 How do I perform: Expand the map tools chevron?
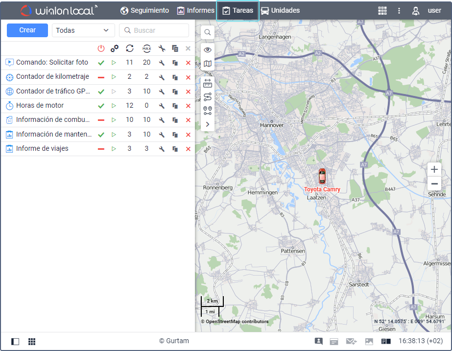coord(208,124)
